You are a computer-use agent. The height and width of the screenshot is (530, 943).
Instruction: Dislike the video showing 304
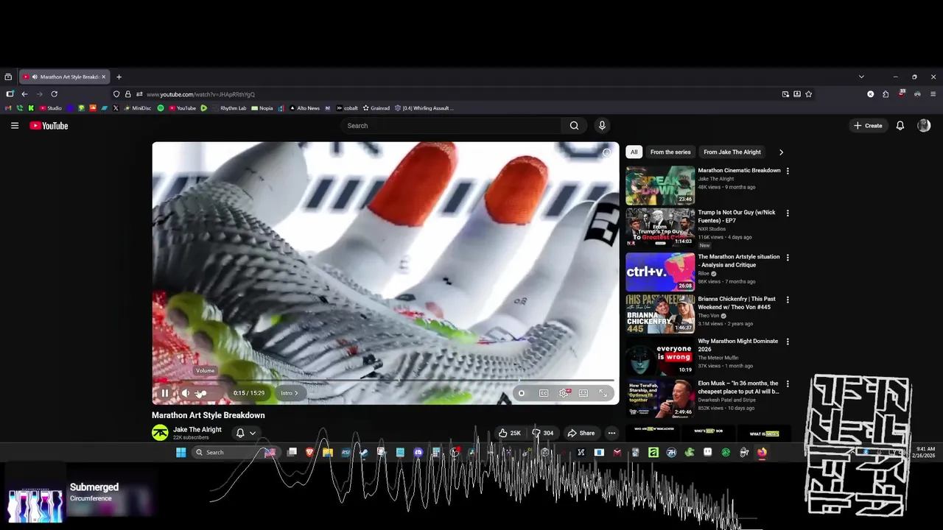[x=544, y=433]
